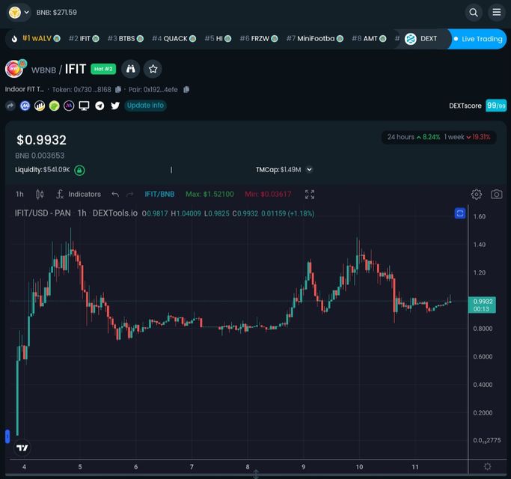Switch chart to IFIT/BNB

[159, 195]
